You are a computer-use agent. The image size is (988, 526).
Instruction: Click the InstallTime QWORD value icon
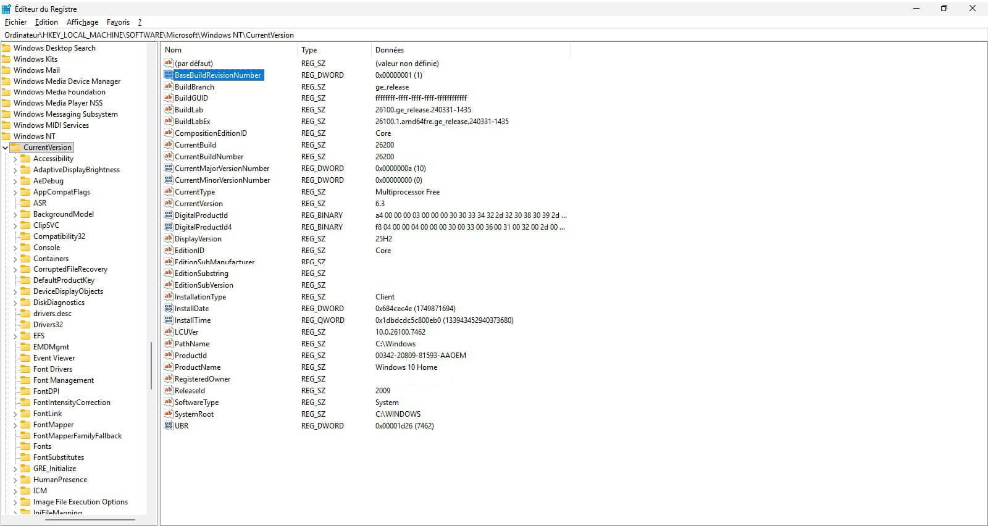coord(168,320)
